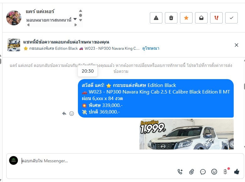Mark conversation done with checkmark button
The image size is (245, 182).
[x=231, y=18]
